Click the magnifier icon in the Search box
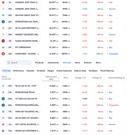This screenshot has height=135, width=127. pyautogui.click(x=9, y=63)
